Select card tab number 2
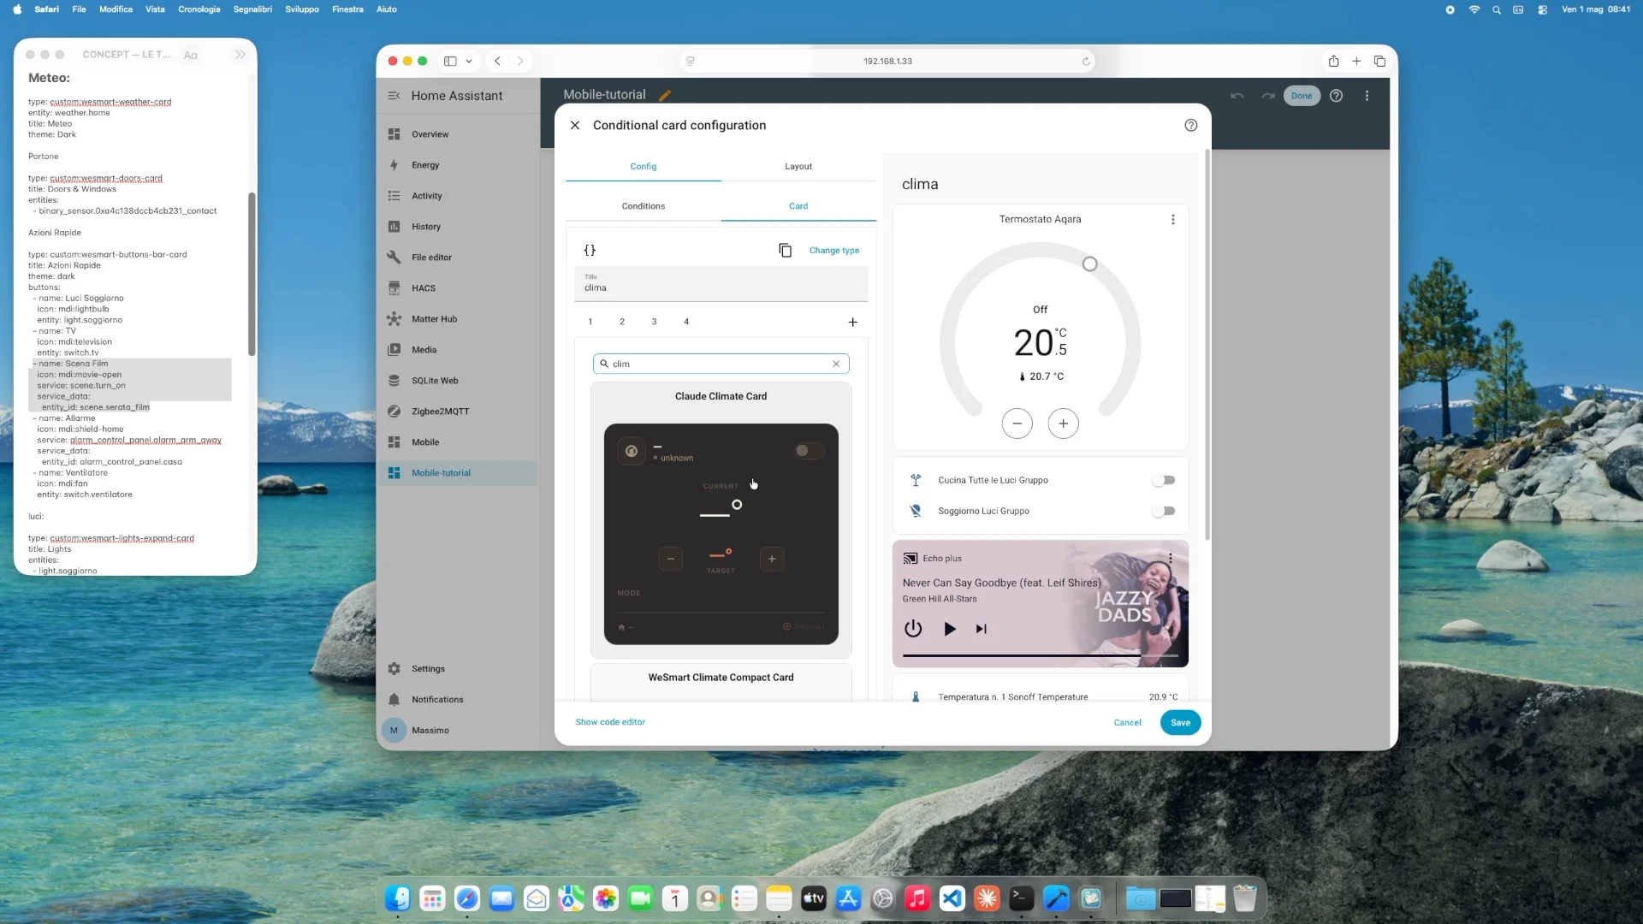The width and height of the screenshot is (1643, 924). (x=622, y=322)
